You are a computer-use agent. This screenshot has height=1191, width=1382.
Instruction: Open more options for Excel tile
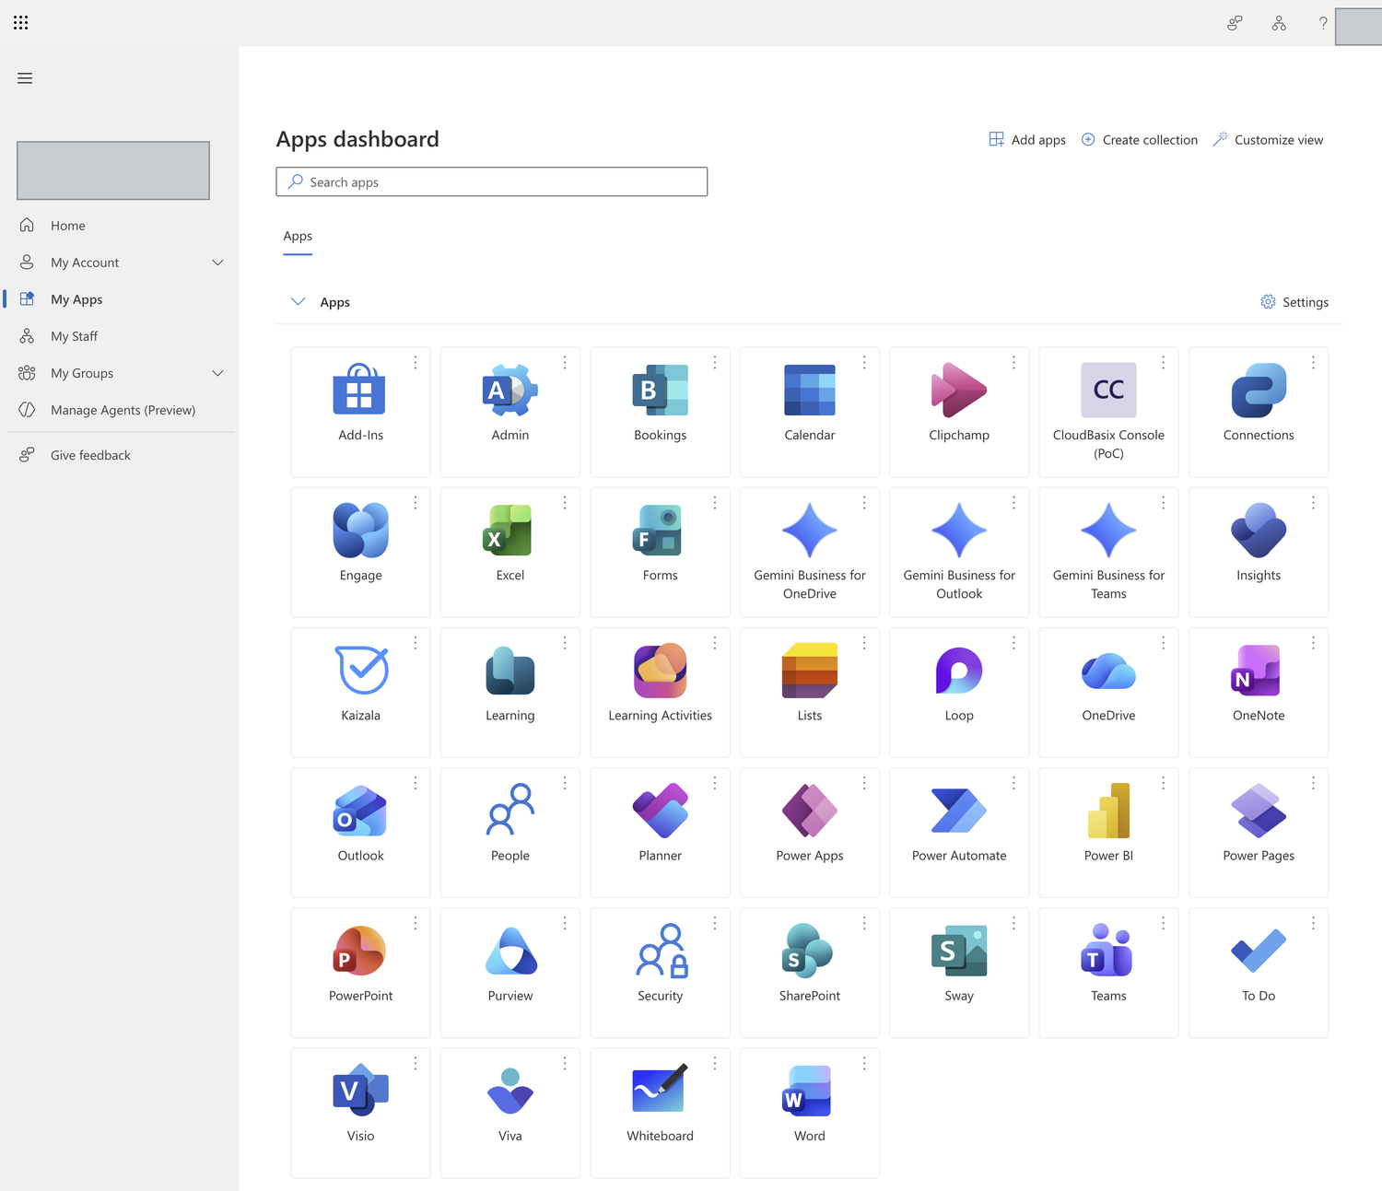[565, 503]
